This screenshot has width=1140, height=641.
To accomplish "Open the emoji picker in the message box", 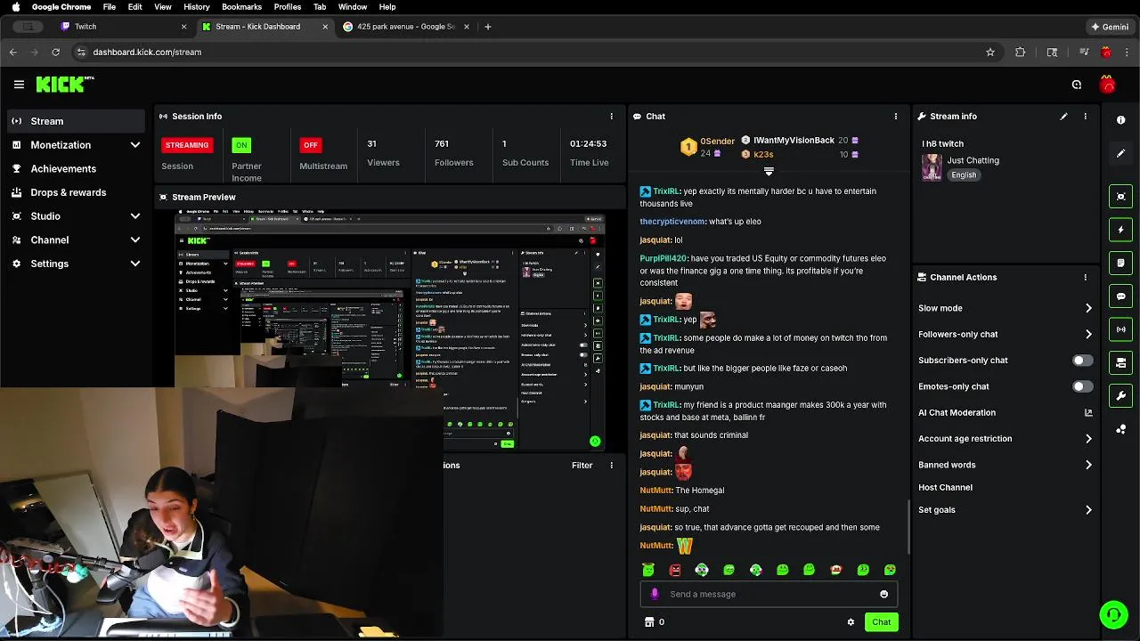I will [883, 594].
